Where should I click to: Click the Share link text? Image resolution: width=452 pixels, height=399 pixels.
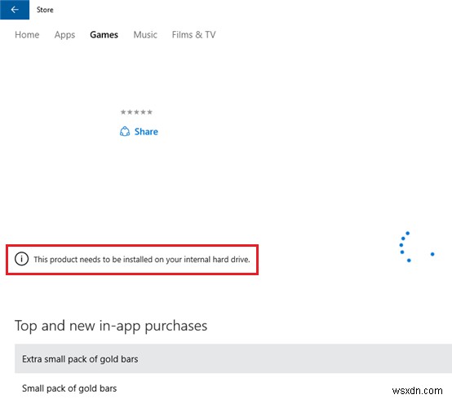tap(146, 132)
